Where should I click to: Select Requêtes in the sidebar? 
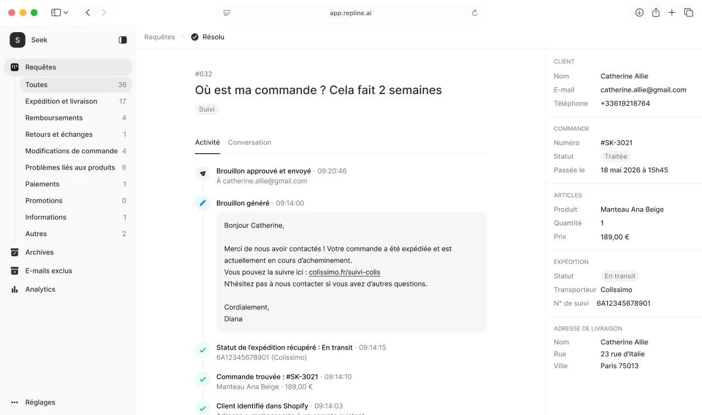68,67
